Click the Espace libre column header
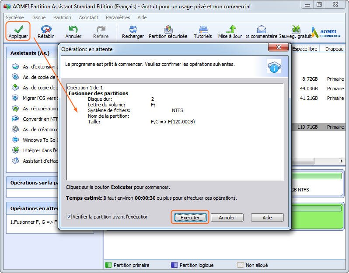This screenshot has width=349, height=273. pos(305,49)
